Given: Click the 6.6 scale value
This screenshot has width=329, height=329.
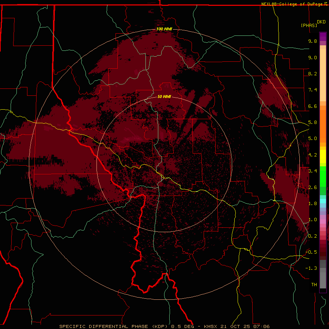Looking at the screenshot, I should coord(313,106).
